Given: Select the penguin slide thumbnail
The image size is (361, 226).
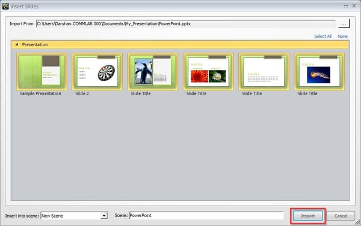Looking at the screenshot, I should coord(153,72).
